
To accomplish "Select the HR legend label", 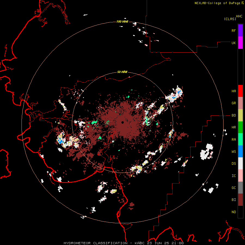I will [234, 127].
